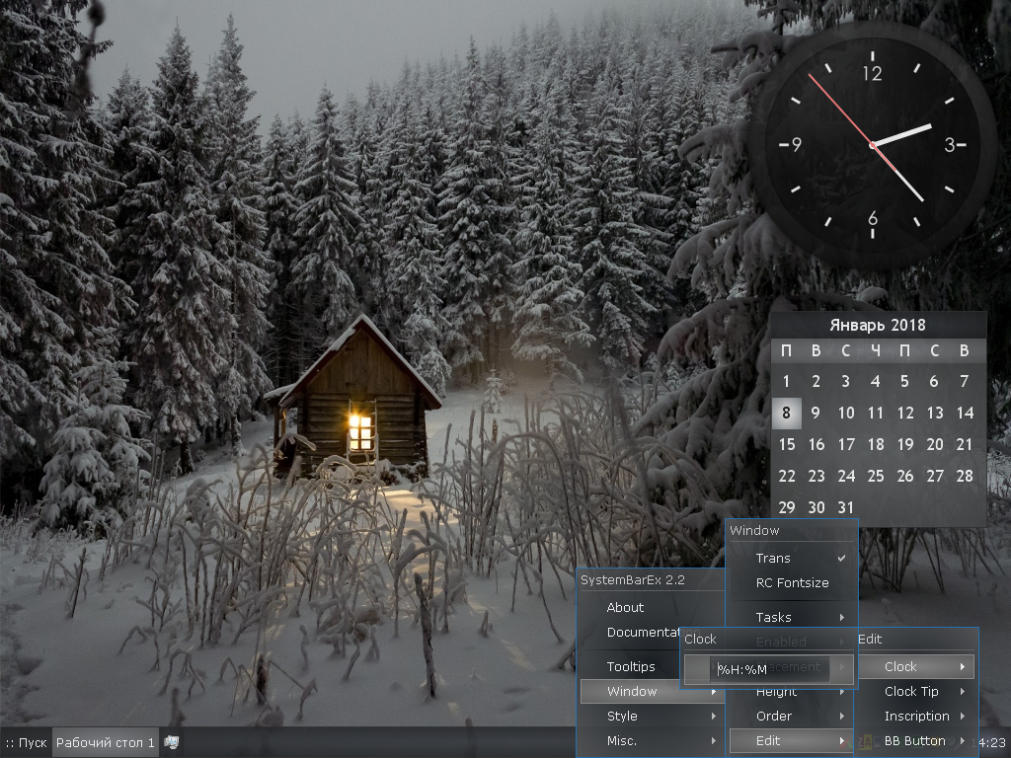Select day 31 in the calendar
This screenshot has height=758, width=1011.
pyautogui.click(x=846, y=507)
